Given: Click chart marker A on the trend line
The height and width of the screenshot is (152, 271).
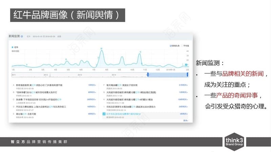Looking at the screenshot, I should click(27, 65).
